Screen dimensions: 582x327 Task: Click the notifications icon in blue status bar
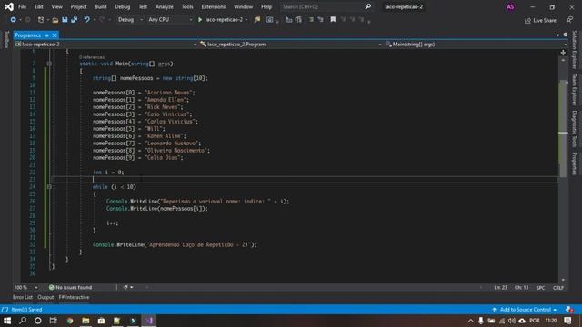pyautogui.click(x=569, y=310)
